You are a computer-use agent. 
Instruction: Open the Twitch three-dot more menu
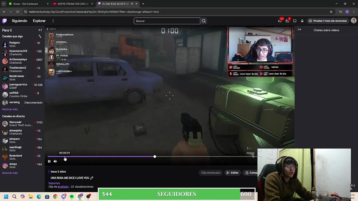pyautogui.click(x=53, y=21)
